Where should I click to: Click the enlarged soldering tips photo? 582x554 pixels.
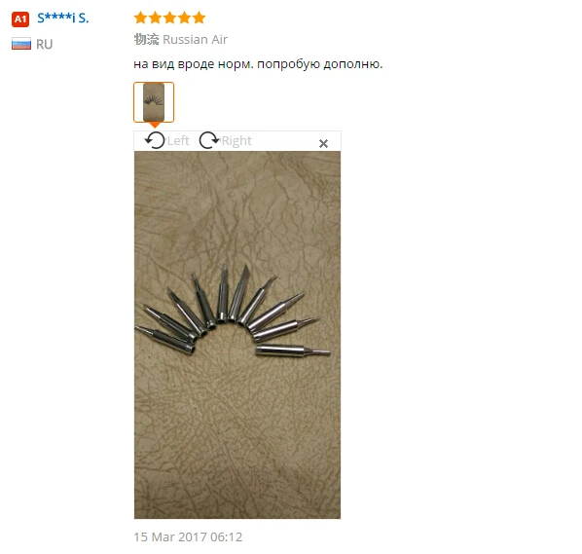tap(237, 335)
